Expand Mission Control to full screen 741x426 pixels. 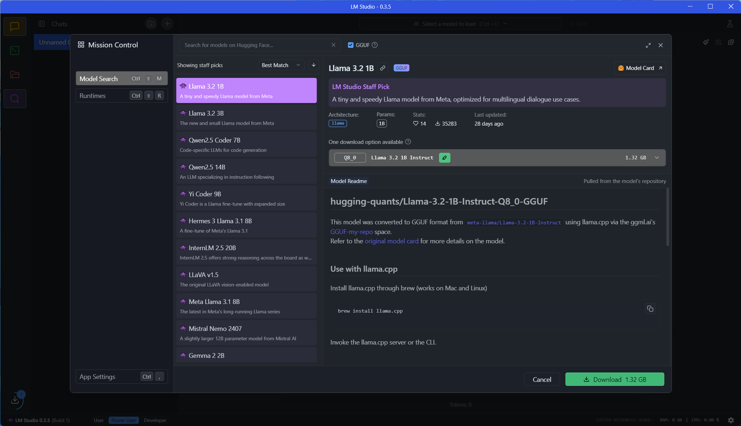(648, 45)
